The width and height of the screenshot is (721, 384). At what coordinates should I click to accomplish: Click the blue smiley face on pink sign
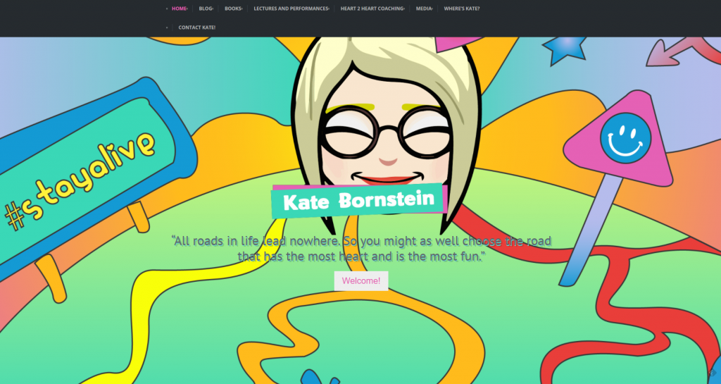click(x=621, y=138)
